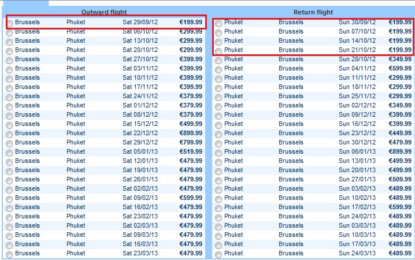The height and width of the screenshot is (260, 415).
Task: Choose outward flight Sat 01/12/12 radio button
Action: point(9,107)
